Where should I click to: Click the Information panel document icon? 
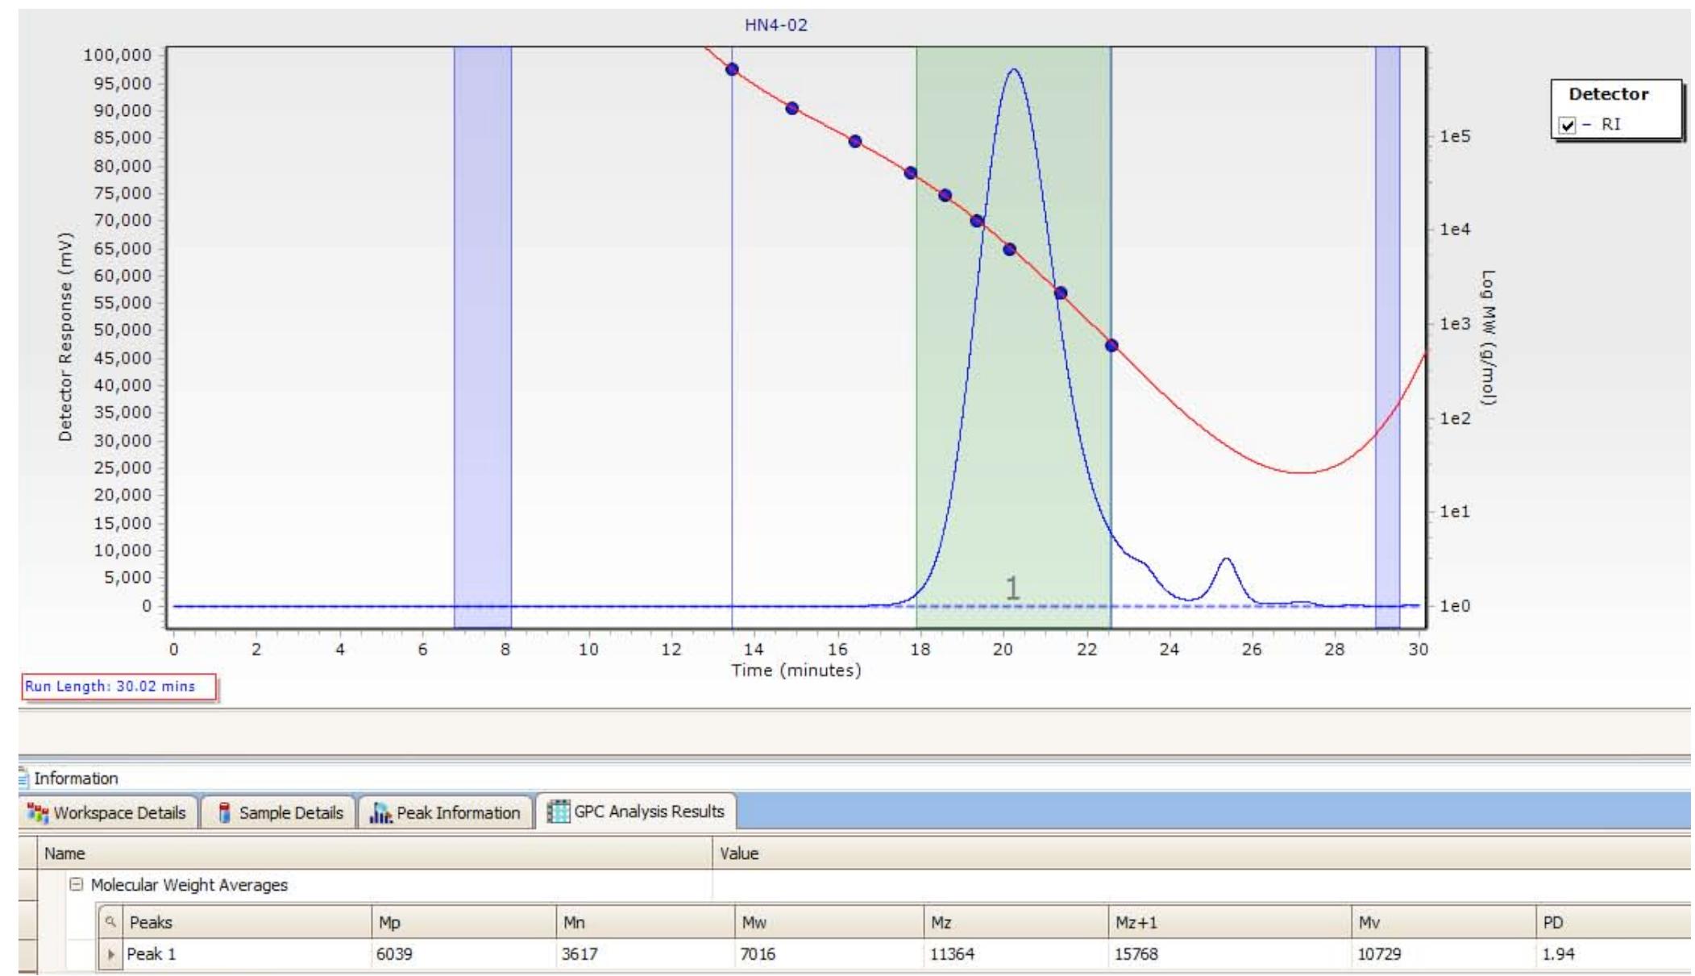[x=24, y=779]
